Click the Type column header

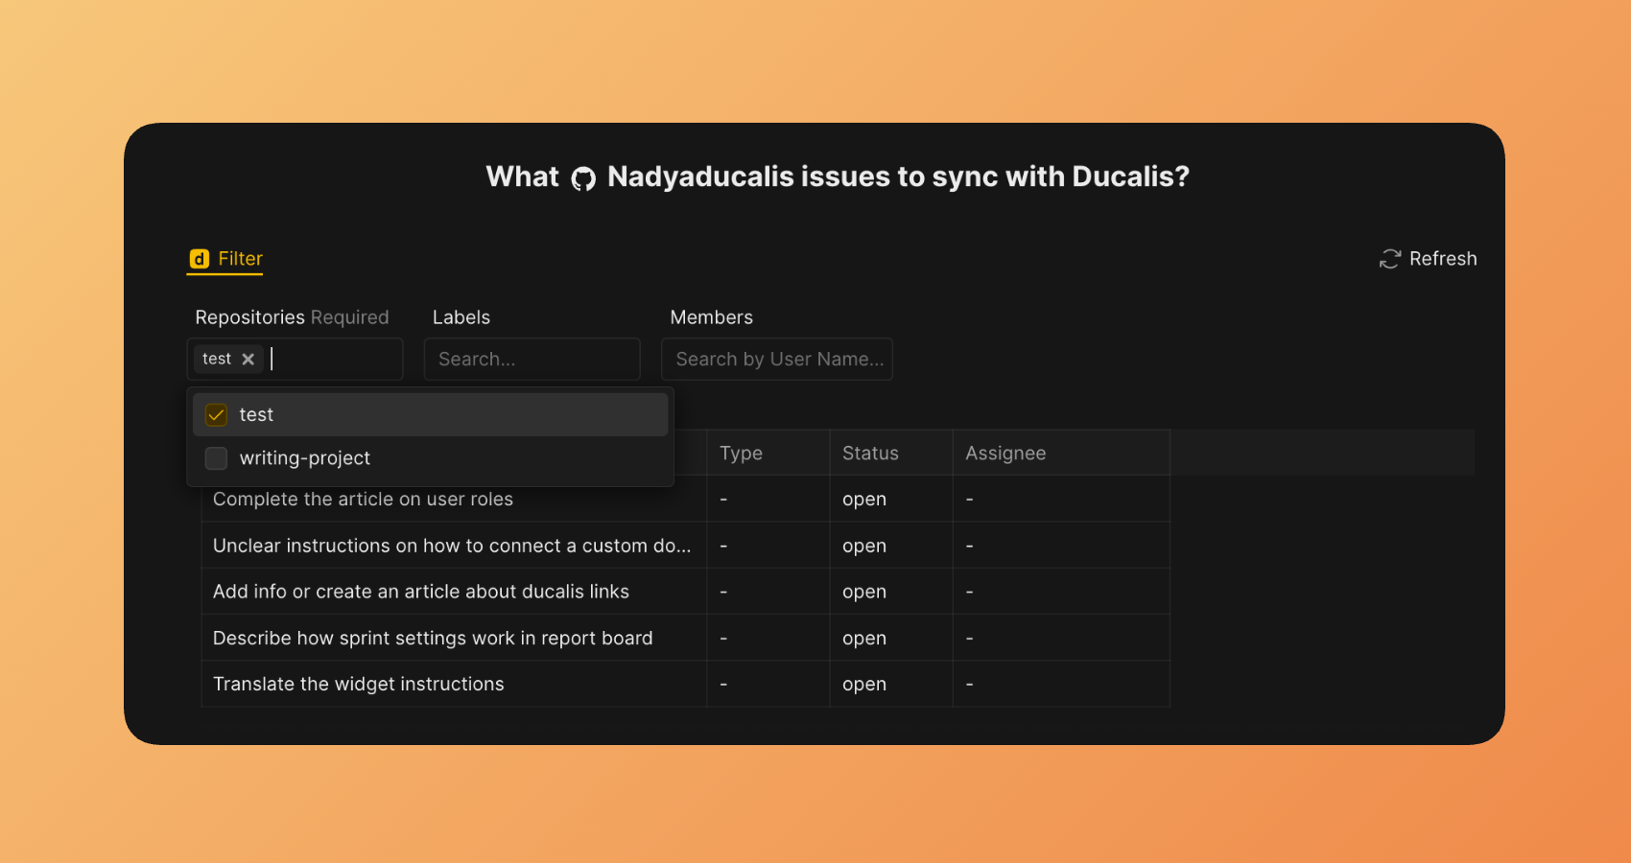click(742, 454)
